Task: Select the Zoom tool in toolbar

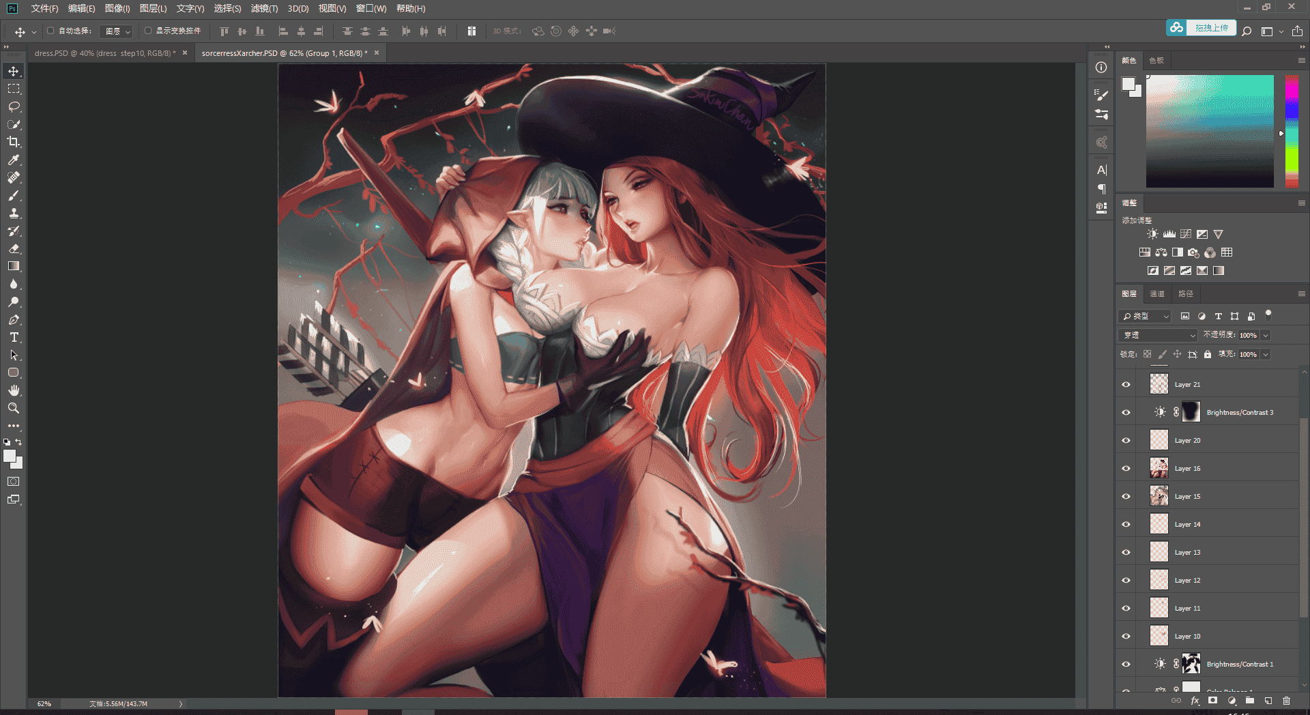Action: 14,408
